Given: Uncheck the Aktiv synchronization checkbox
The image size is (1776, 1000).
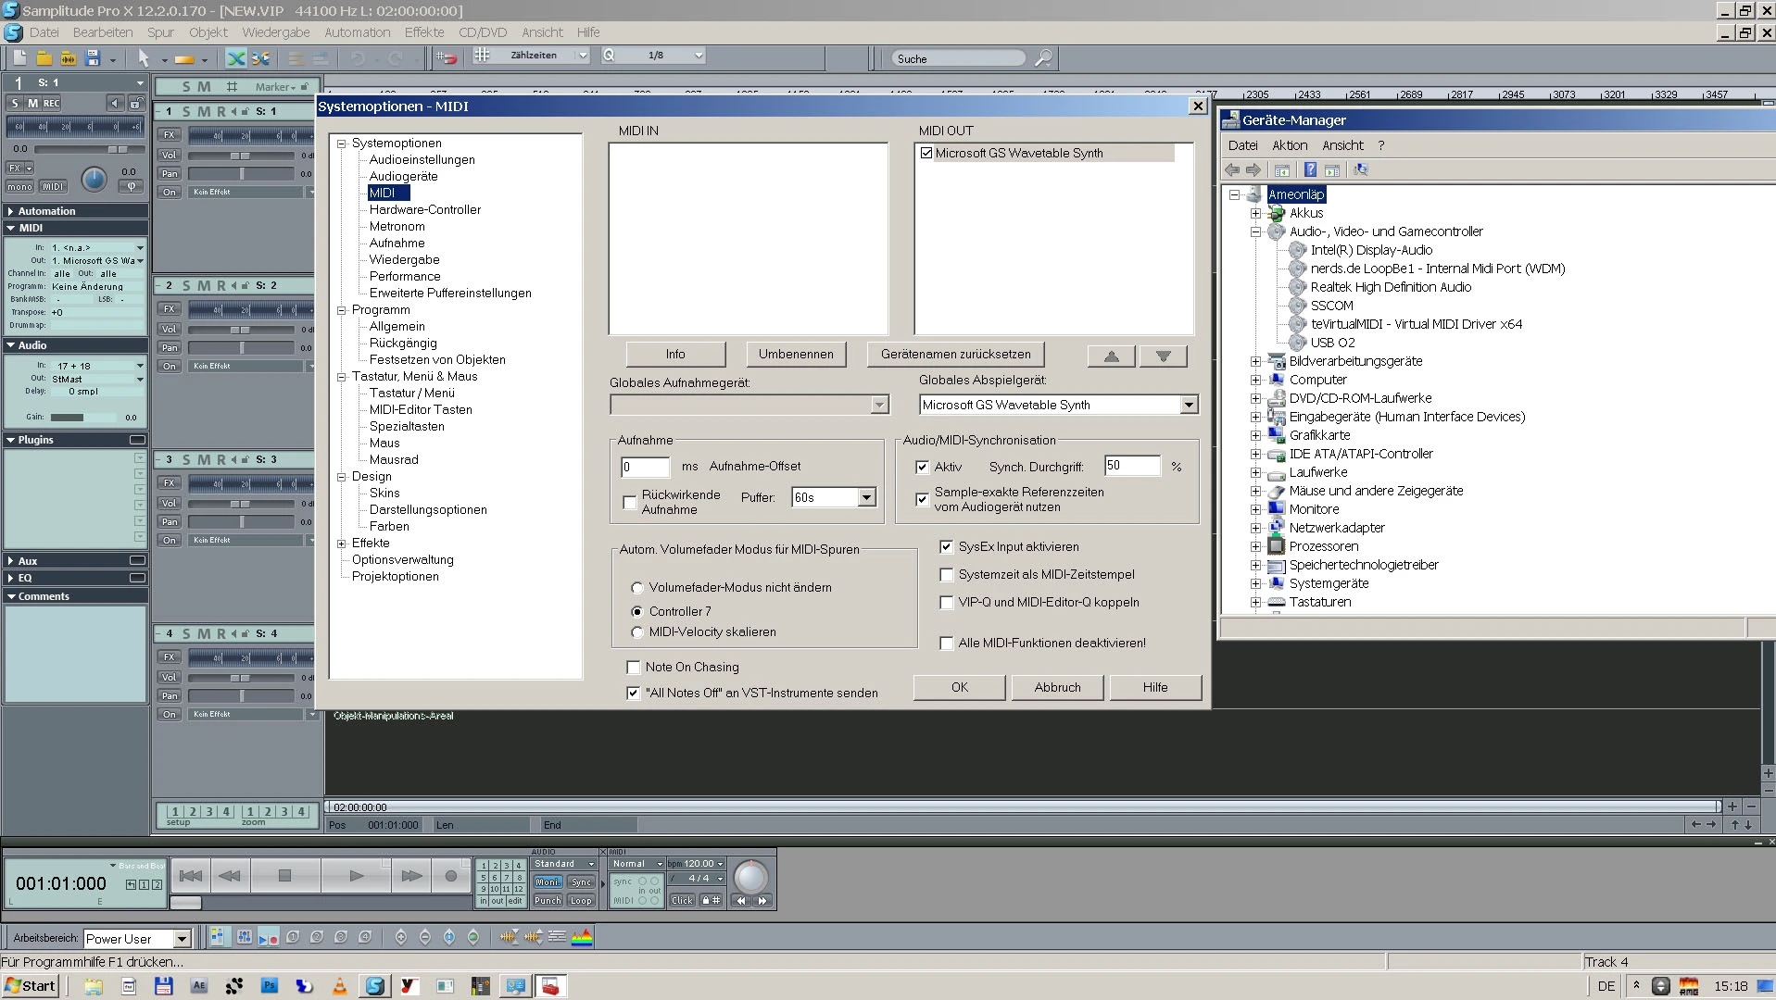Looking at the screenshot, I should (922, 468).
